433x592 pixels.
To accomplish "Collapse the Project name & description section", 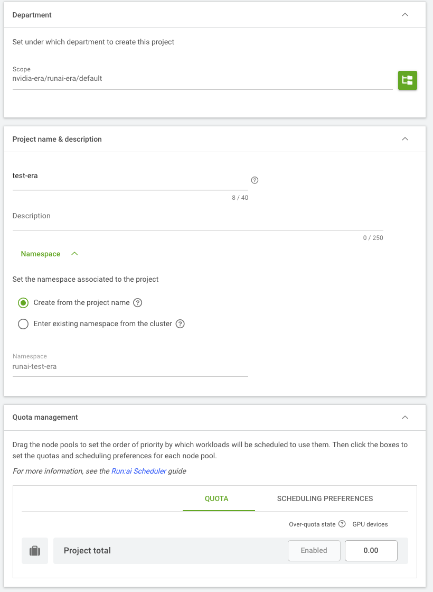I will pos(405,139).
